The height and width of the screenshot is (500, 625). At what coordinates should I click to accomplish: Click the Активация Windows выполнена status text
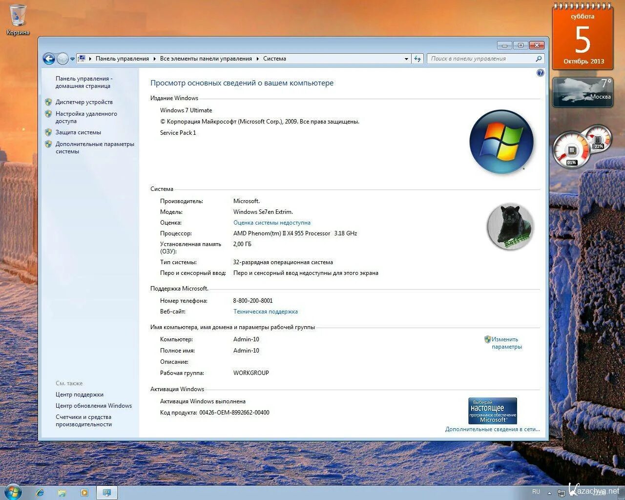[x=203, y=401]
